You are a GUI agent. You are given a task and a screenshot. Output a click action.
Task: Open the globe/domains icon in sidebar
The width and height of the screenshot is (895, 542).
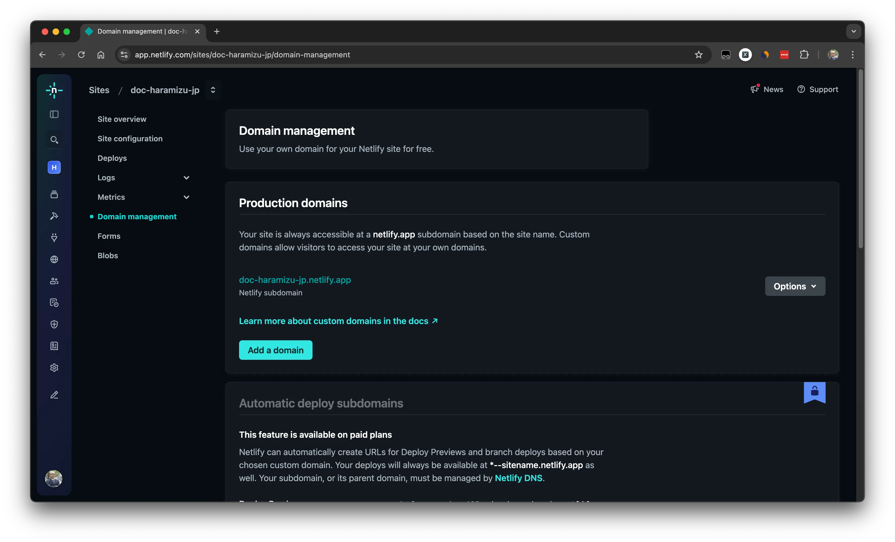click(x=54, y=259)
